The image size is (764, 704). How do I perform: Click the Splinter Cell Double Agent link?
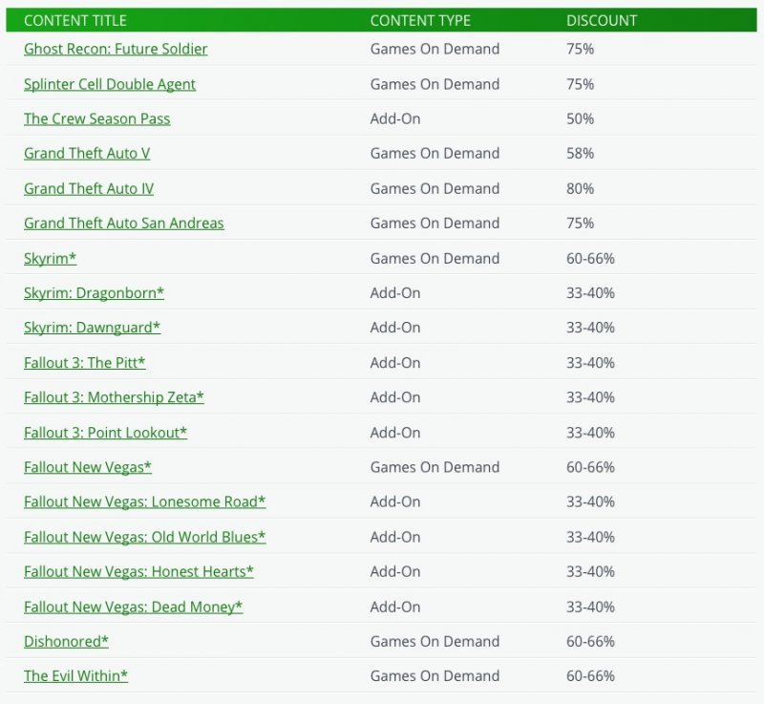[110, 84]
